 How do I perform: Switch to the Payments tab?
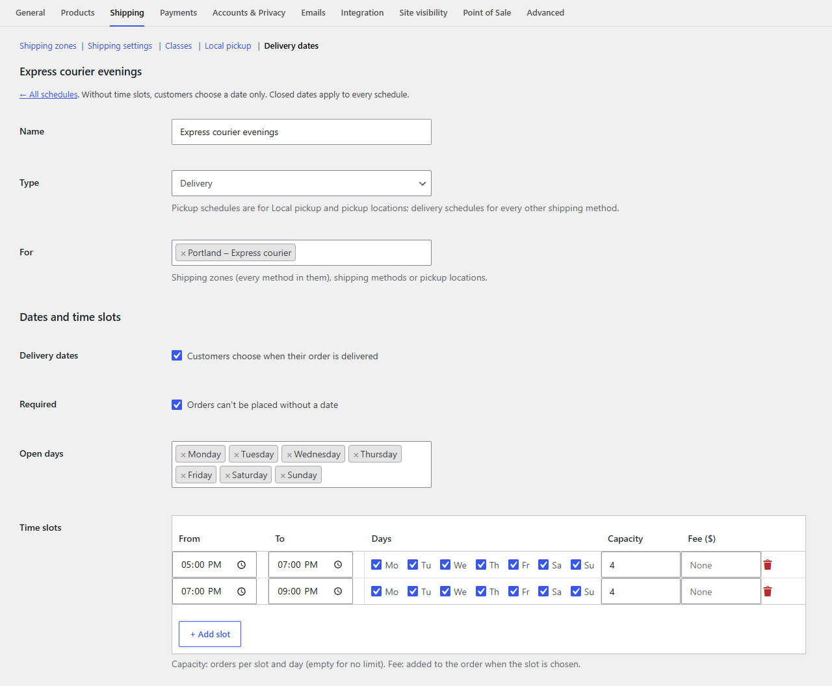178,13
